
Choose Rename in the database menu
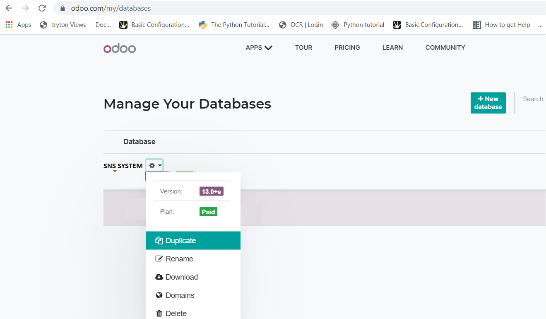click(179, 259)
